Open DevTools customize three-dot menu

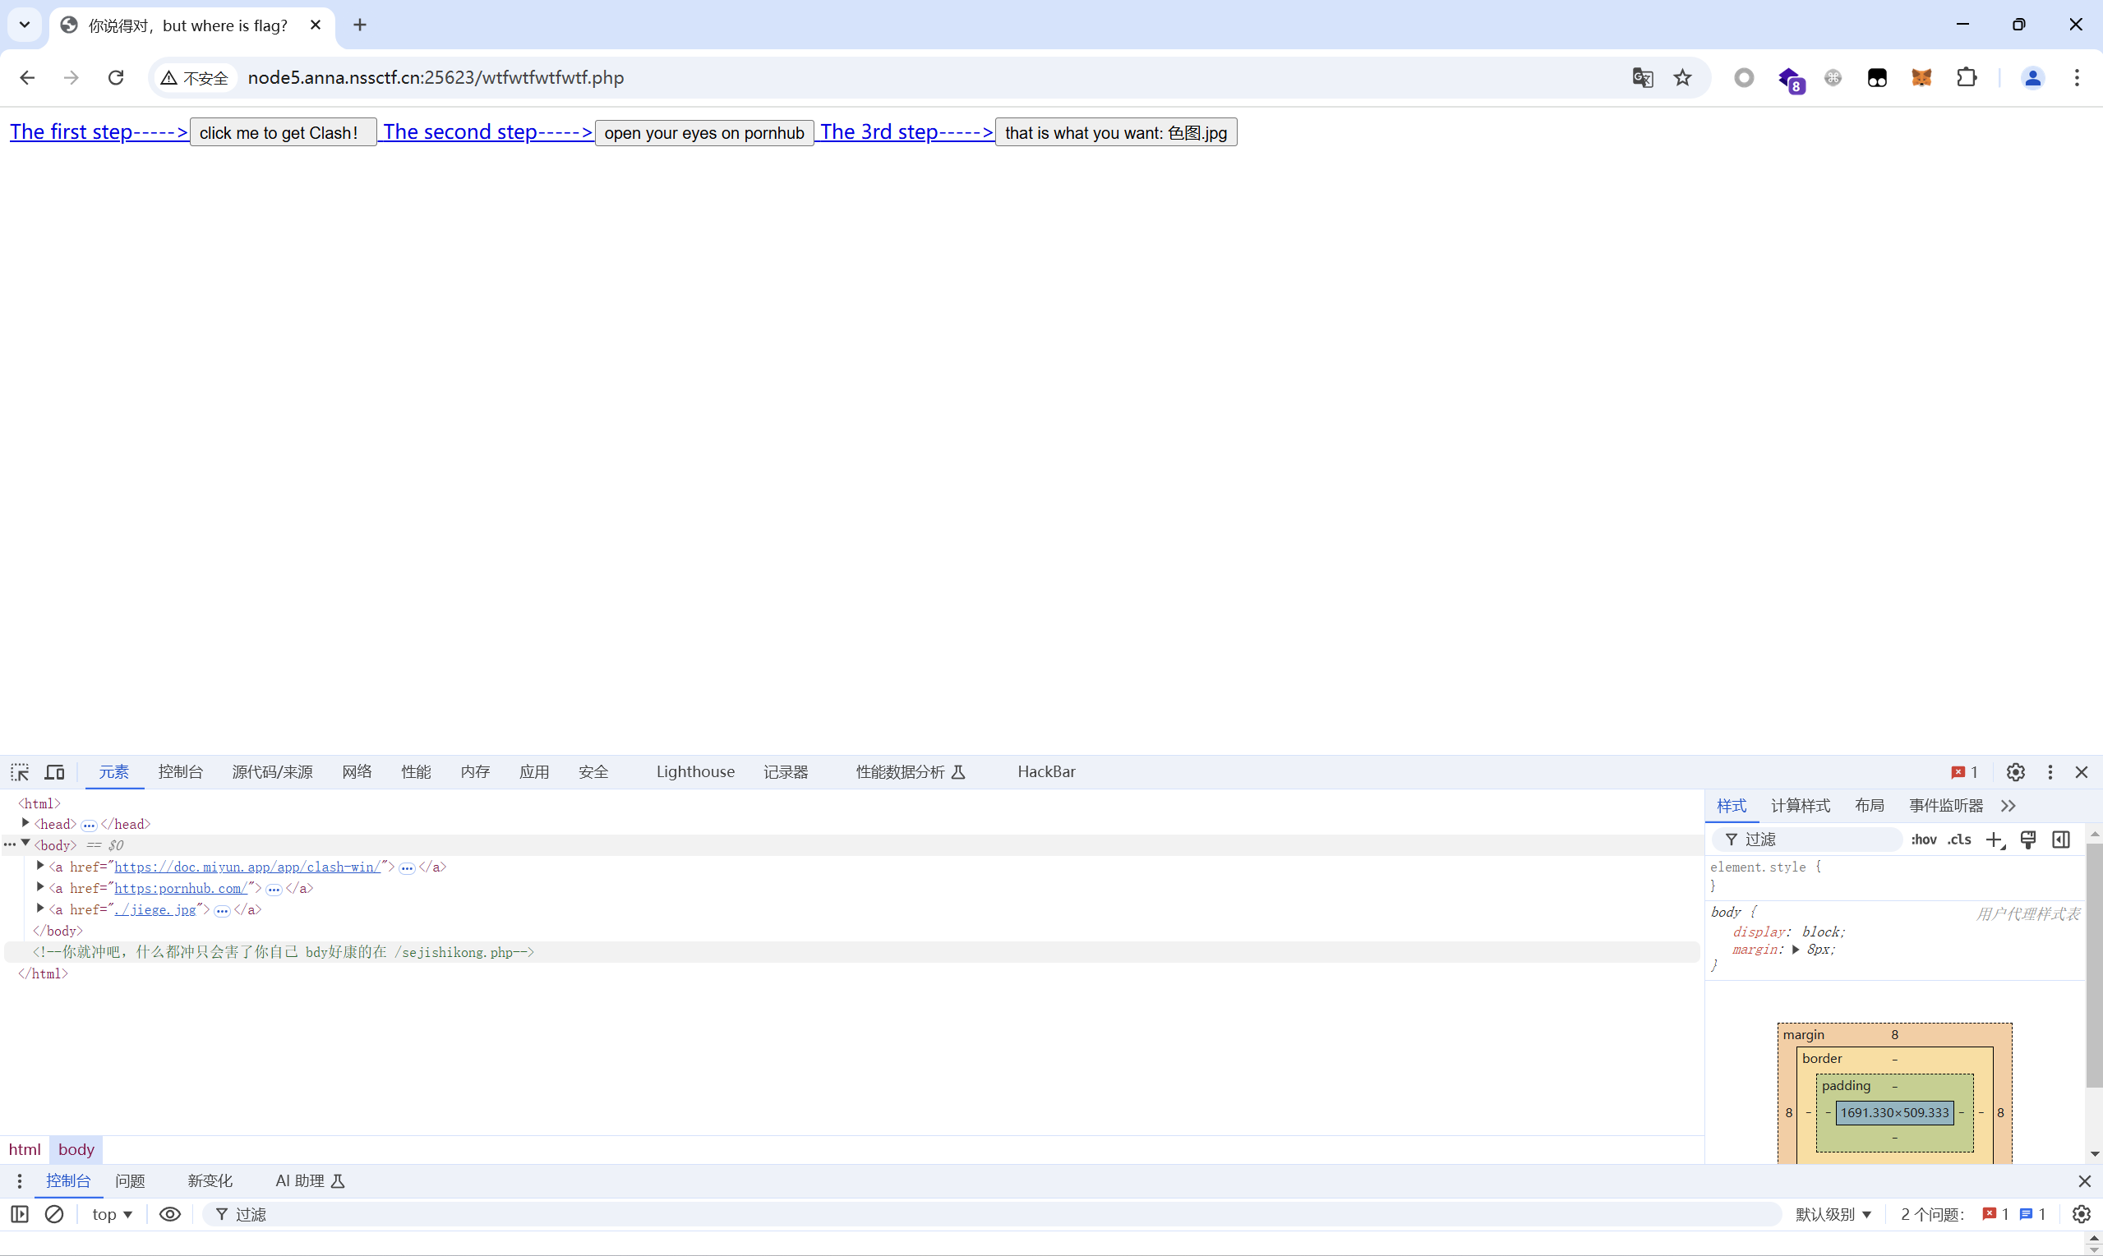(2050, 772)
